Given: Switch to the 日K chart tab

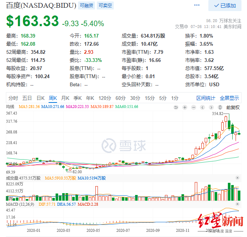Looking at the screenshot, I should pyautogui.click(x=40, y=98).
